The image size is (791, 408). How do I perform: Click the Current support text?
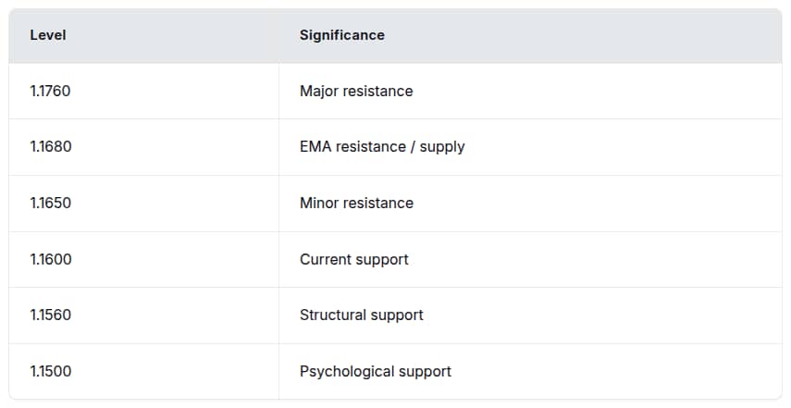tap(354, 259)
